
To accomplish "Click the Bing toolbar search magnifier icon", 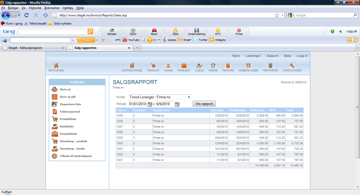I will (90, 32).
